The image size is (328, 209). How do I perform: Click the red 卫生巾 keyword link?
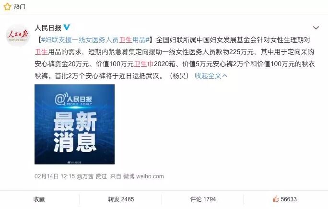coord(144,64)
